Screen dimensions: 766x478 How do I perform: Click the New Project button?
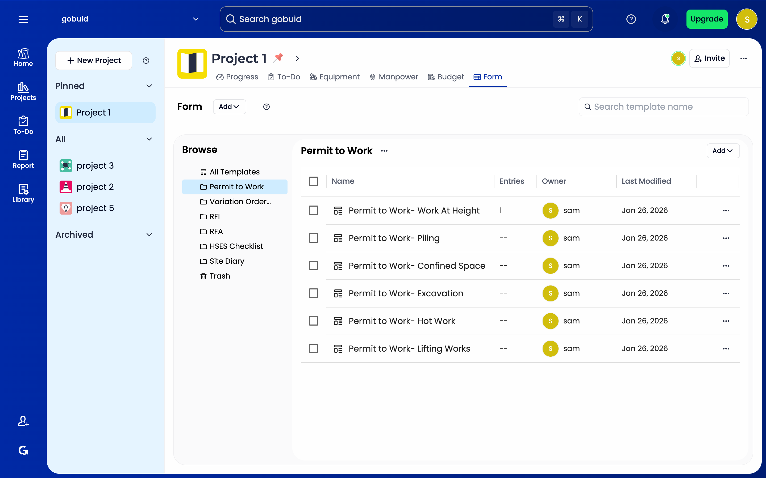(94, 60)
